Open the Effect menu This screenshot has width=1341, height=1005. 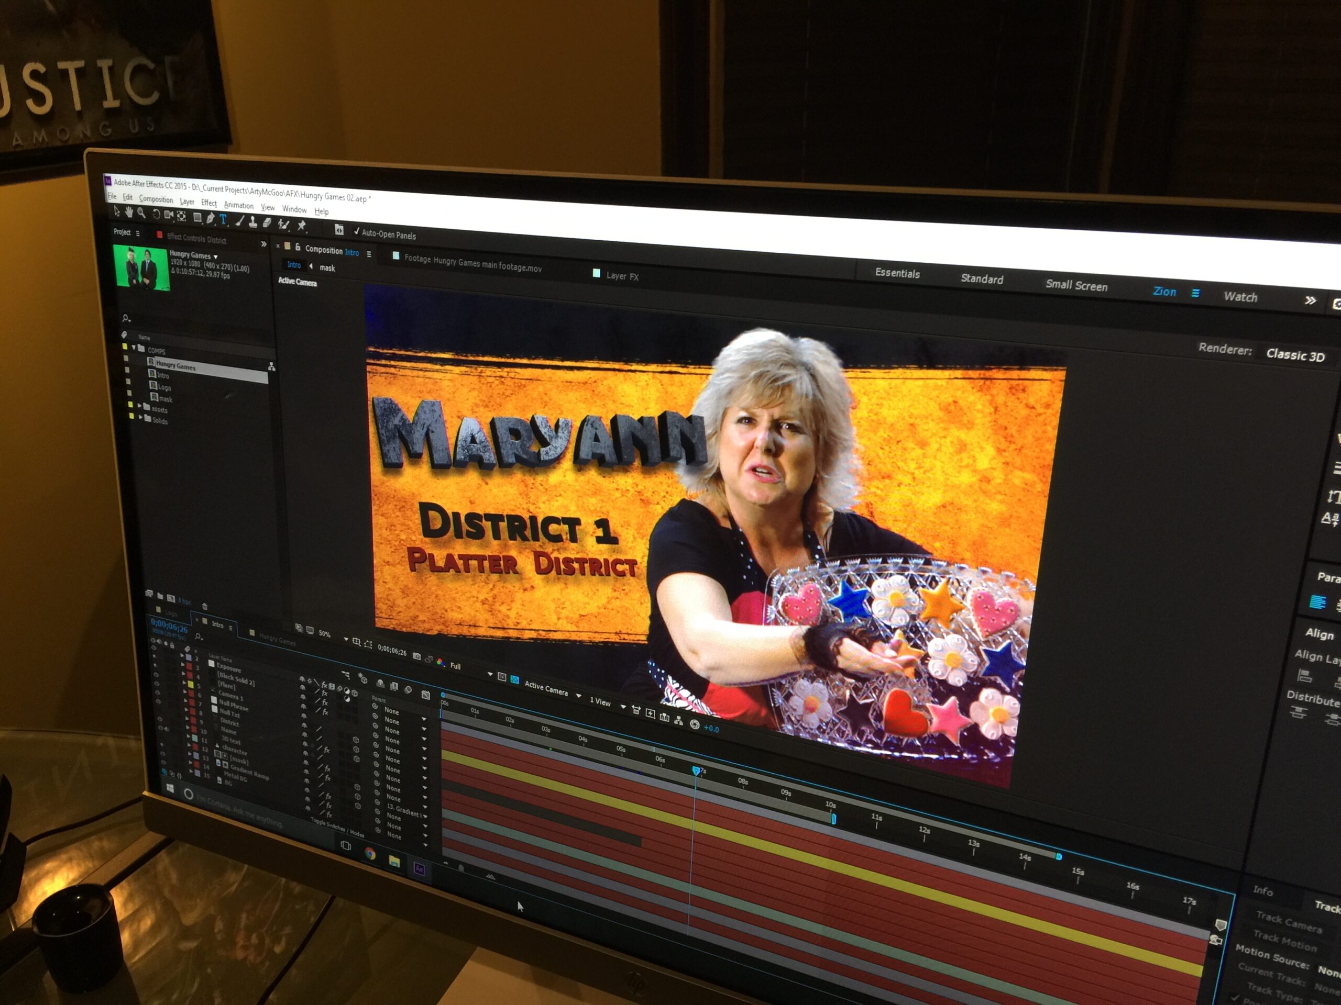(x=208, y=203)
